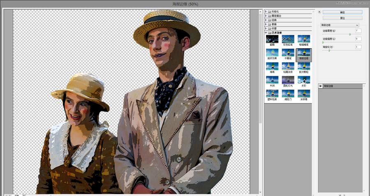Choose the 霓虹灯光 neon glow filter

coord(288,80)
